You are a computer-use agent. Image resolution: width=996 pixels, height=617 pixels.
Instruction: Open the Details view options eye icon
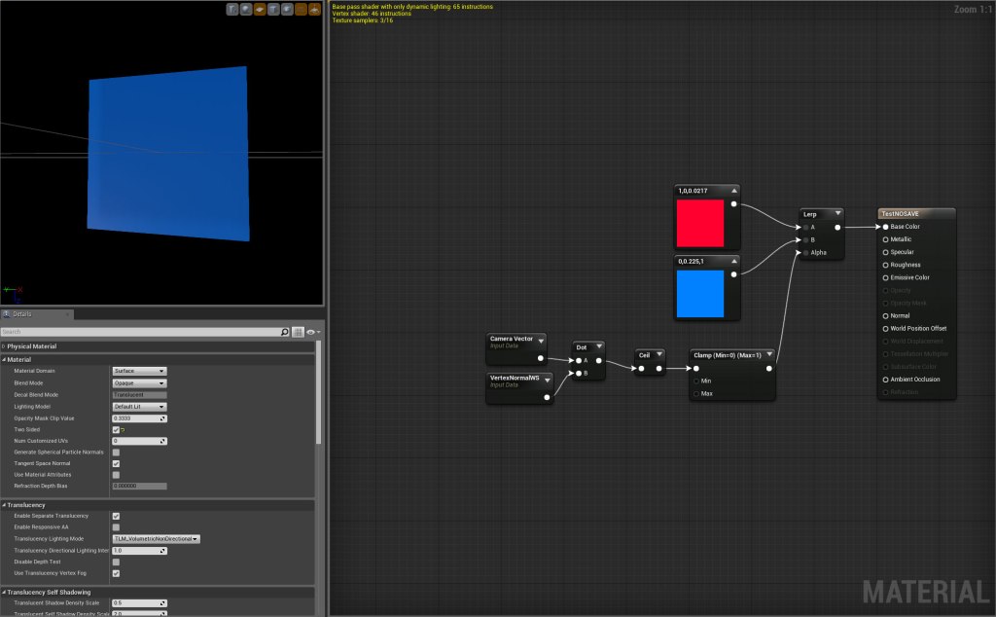[x=311, y=332]
